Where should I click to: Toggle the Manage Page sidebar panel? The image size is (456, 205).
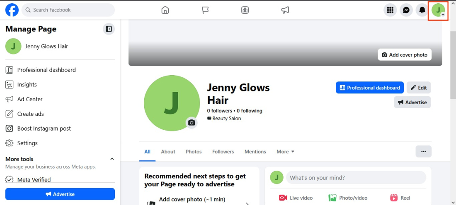[109, 29]
